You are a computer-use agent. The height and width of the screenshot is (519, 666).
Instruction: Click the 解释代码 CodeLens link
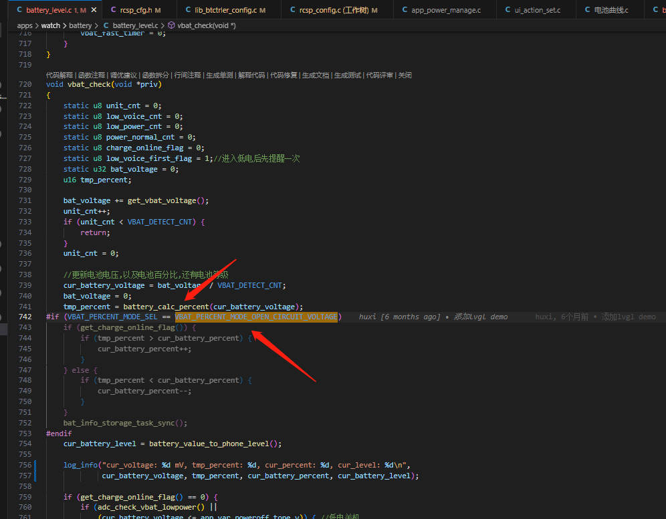[251, 75]
